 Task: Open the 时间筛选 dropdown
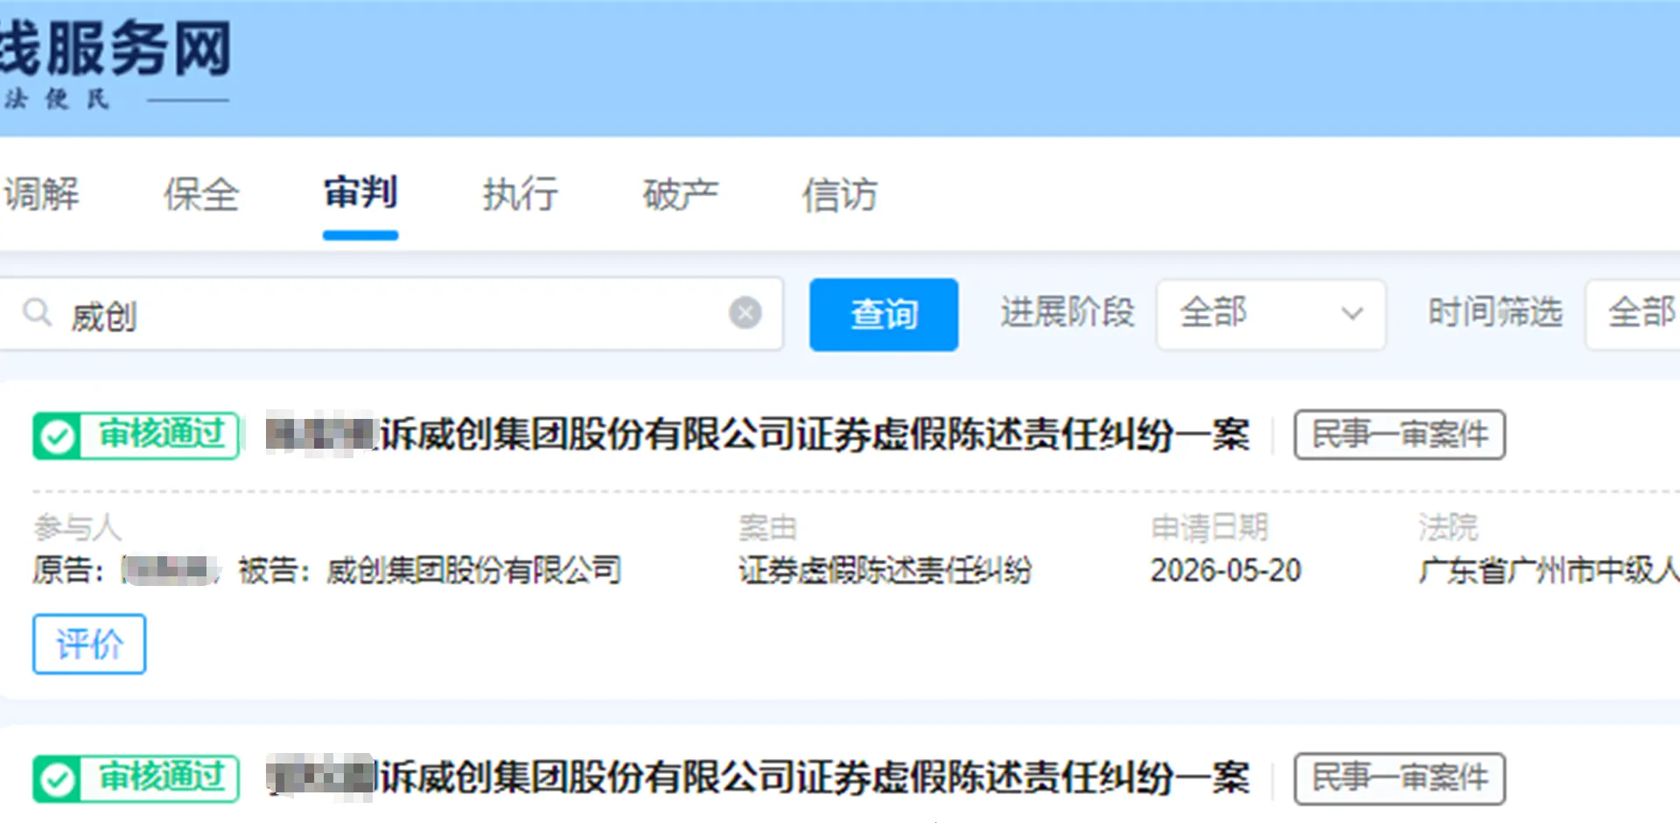pos(1633,314)
